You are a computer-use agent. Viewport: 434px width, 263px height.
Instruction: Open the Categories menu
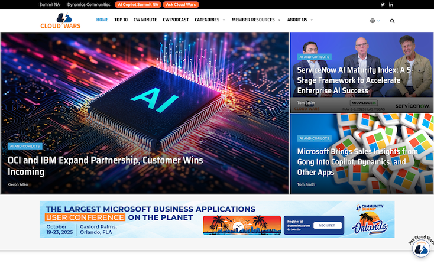[207, 20]
